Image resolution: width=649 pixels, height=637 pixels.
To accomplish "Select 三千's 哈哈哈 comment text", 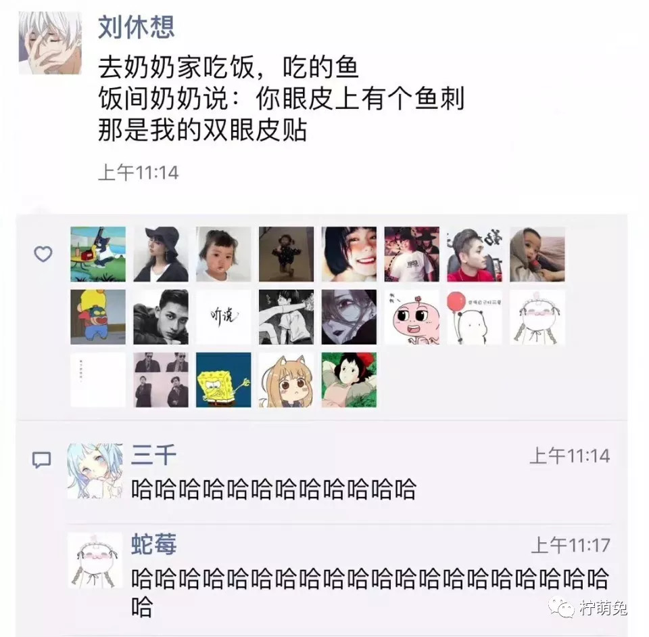I will [273, 489].
